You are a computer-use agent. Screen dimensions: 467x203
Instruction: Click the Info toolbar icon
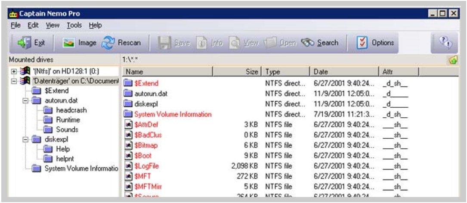click(x=201, y=43)
